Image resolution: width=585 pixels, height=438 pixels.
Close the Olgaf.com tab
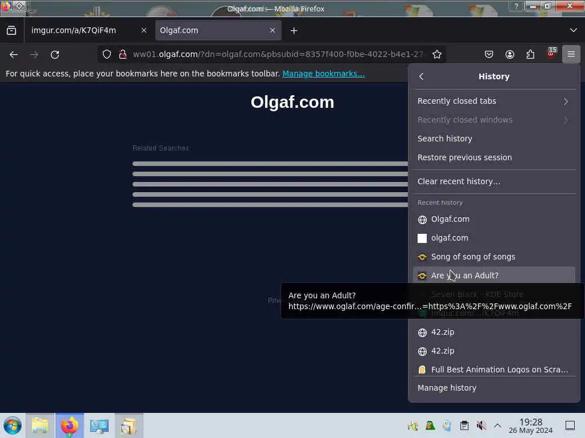[273, 31]
